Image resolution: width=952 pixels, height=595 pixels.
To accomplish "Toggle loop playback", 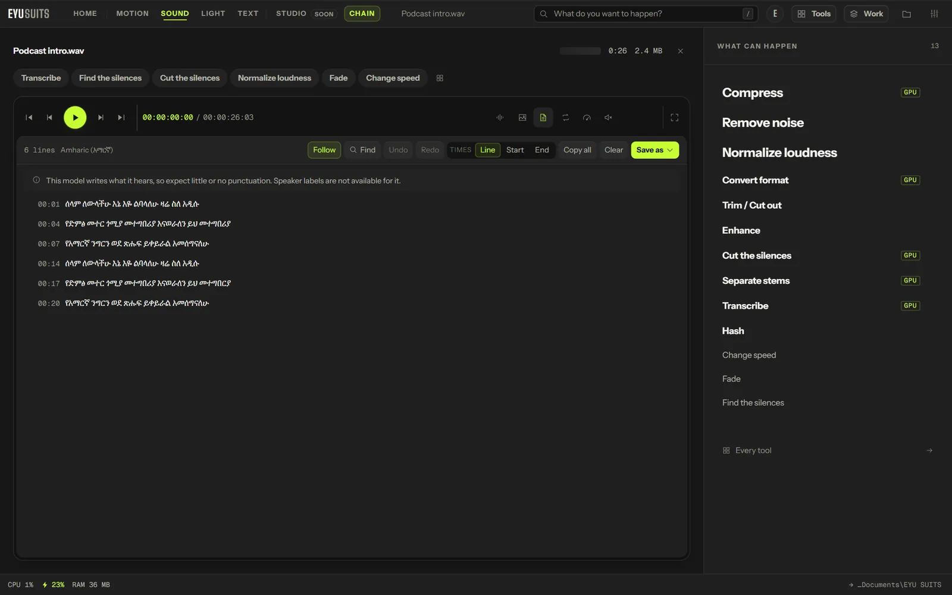I will coord(566,118).
